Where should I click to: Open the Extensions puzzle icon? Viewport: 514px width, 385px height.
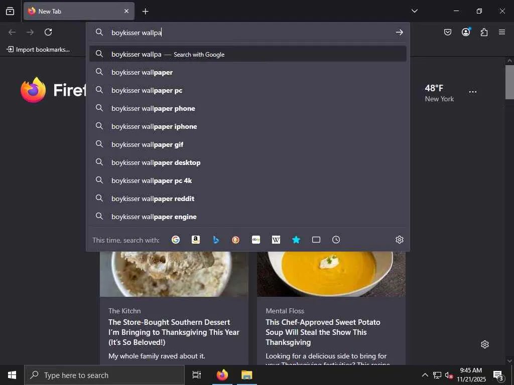484,32
